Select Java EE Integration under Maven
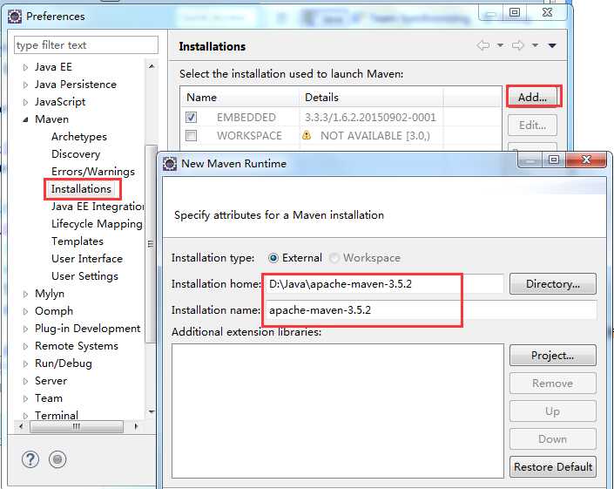Viewport: 614px width, 489px height. pyautogui.click(x=98, y=207)
